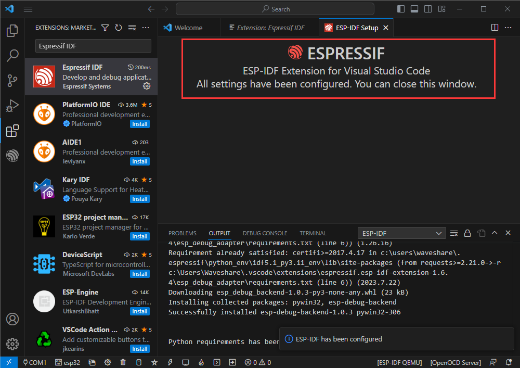The image size is (520, 368).
Task: Click the title bar Search field
Action: [x=275, y=9]
